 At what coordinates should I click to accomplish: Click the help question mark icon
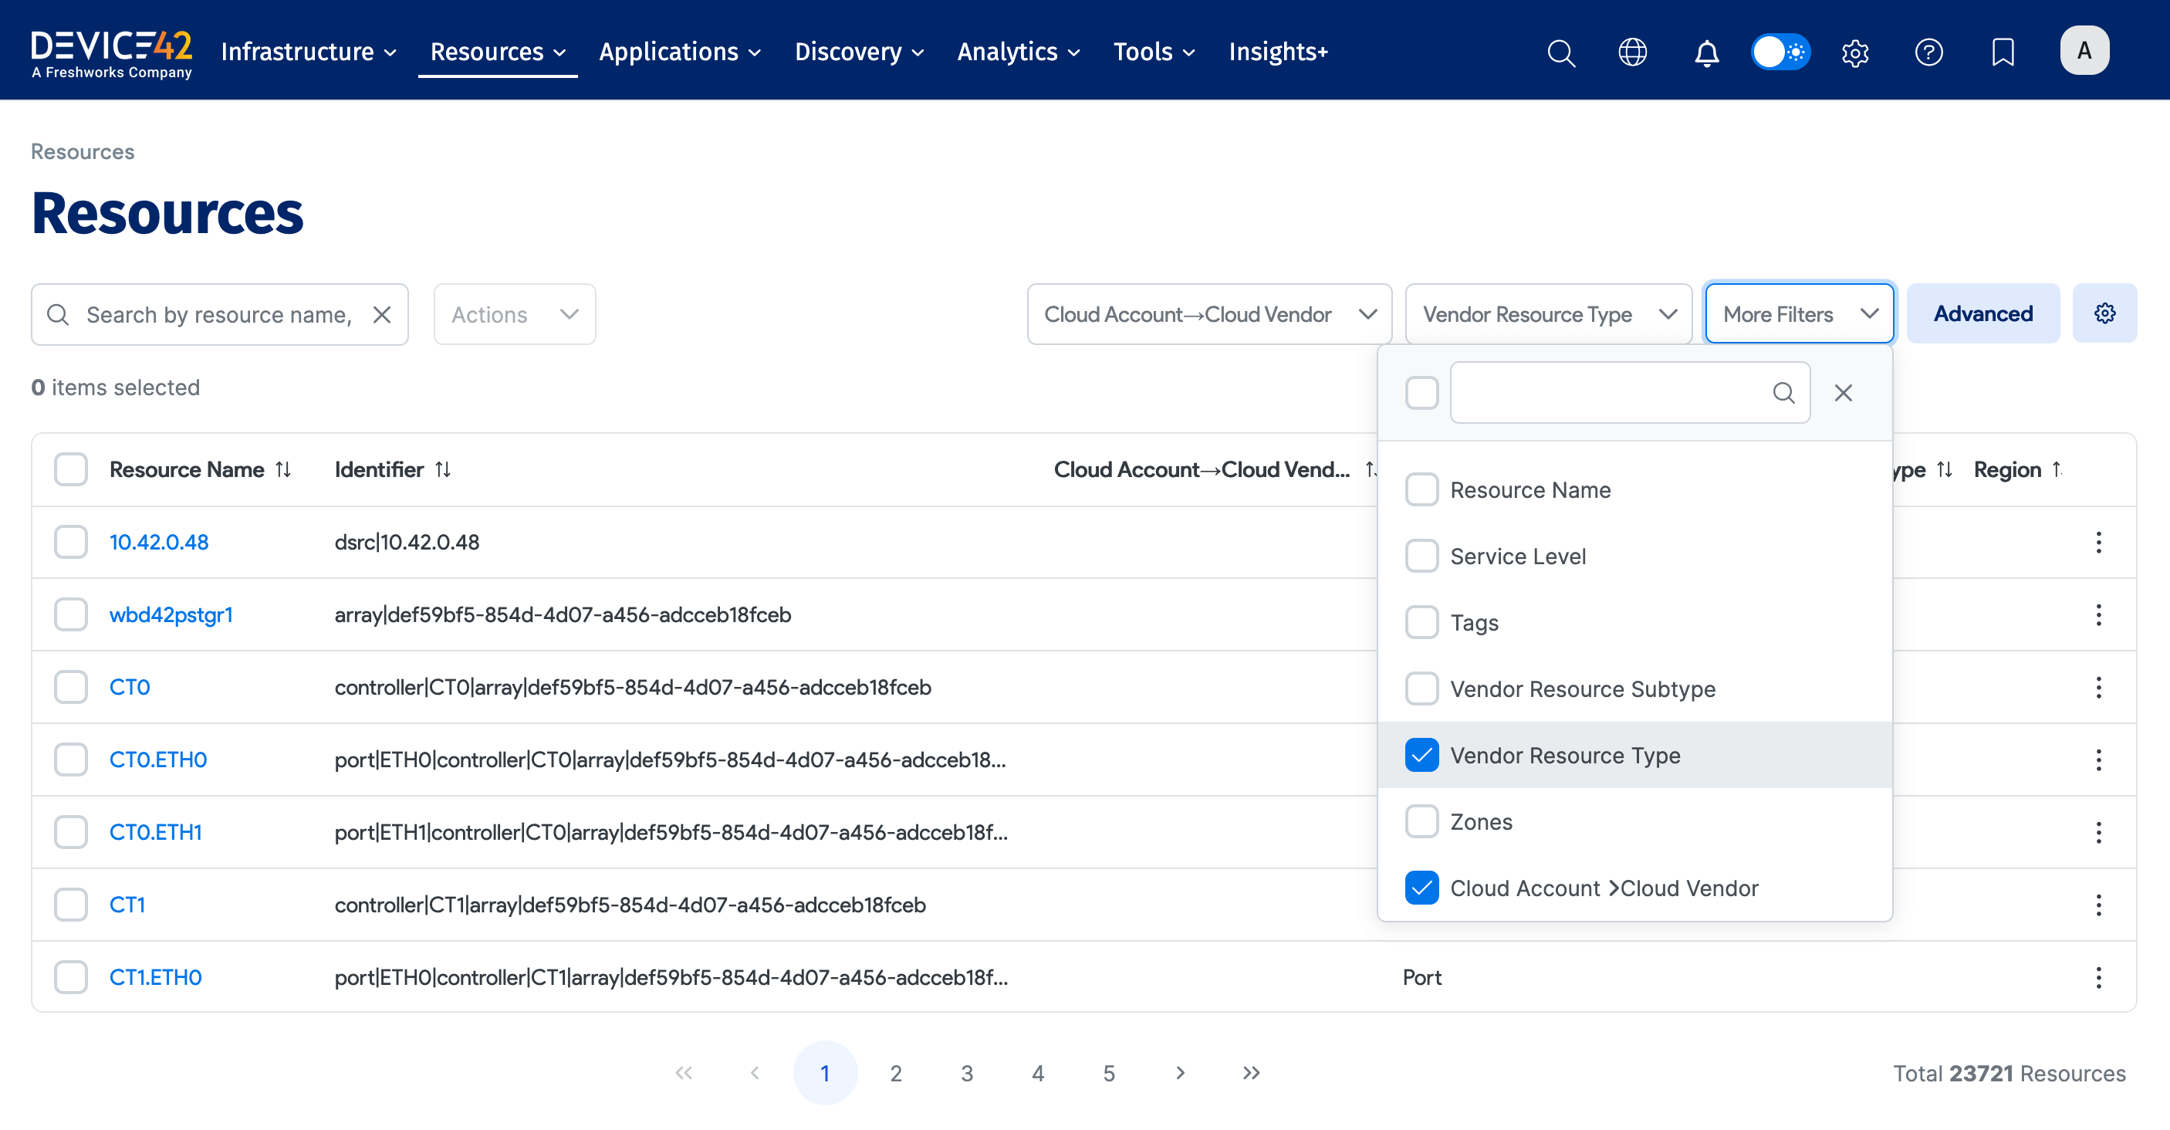click(1928, 52)
